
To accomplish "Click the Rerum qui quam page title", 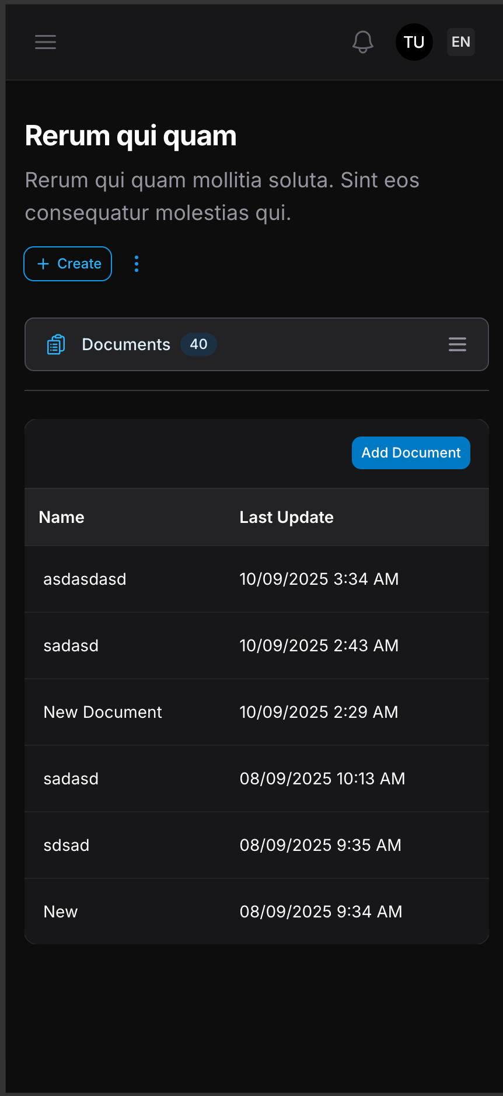I will pos(130,135).
